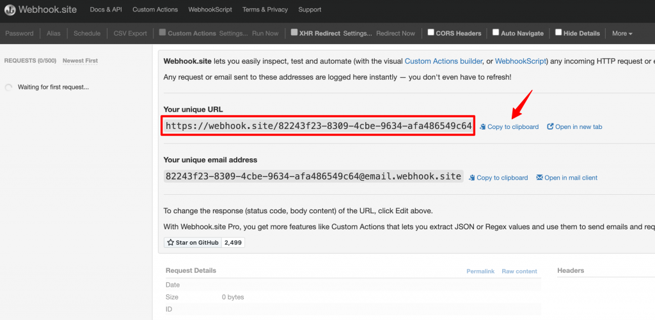
Task: Open Custom Actions Settings...
Action: [233, 33]
